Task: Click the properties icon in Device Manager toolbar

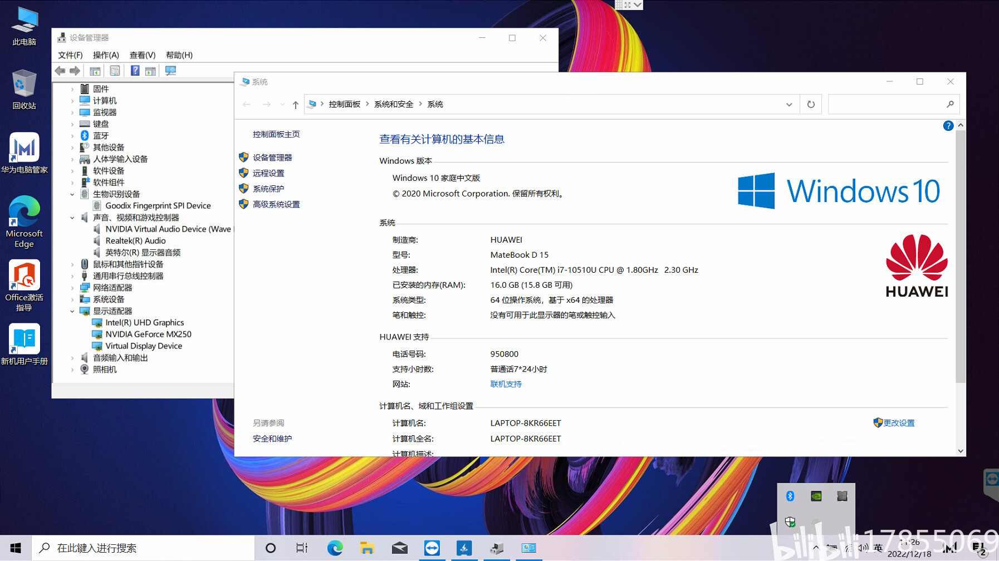Action: 115,71
